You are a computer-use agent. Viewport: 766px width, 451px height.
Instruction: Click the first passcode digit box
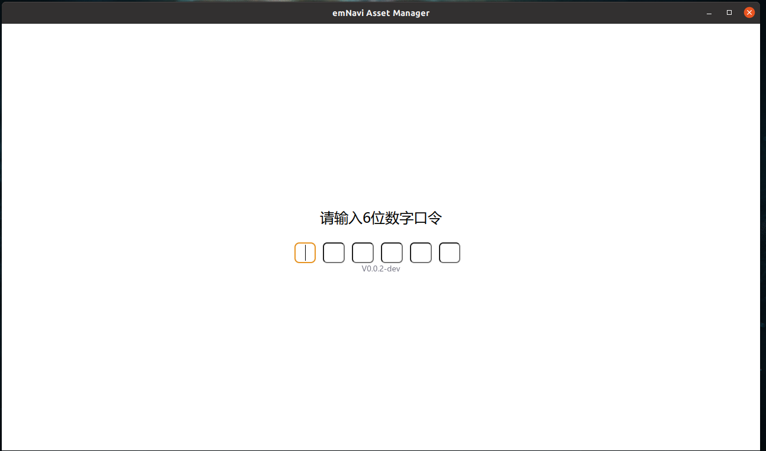pos(305,253)
